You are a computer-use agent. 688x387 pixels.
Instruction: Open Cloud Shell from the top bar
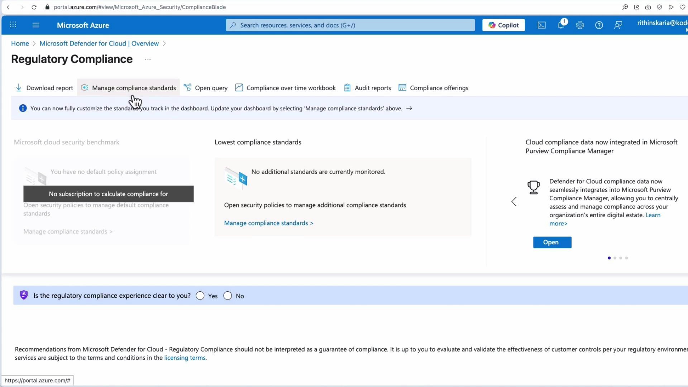point(541,25)
